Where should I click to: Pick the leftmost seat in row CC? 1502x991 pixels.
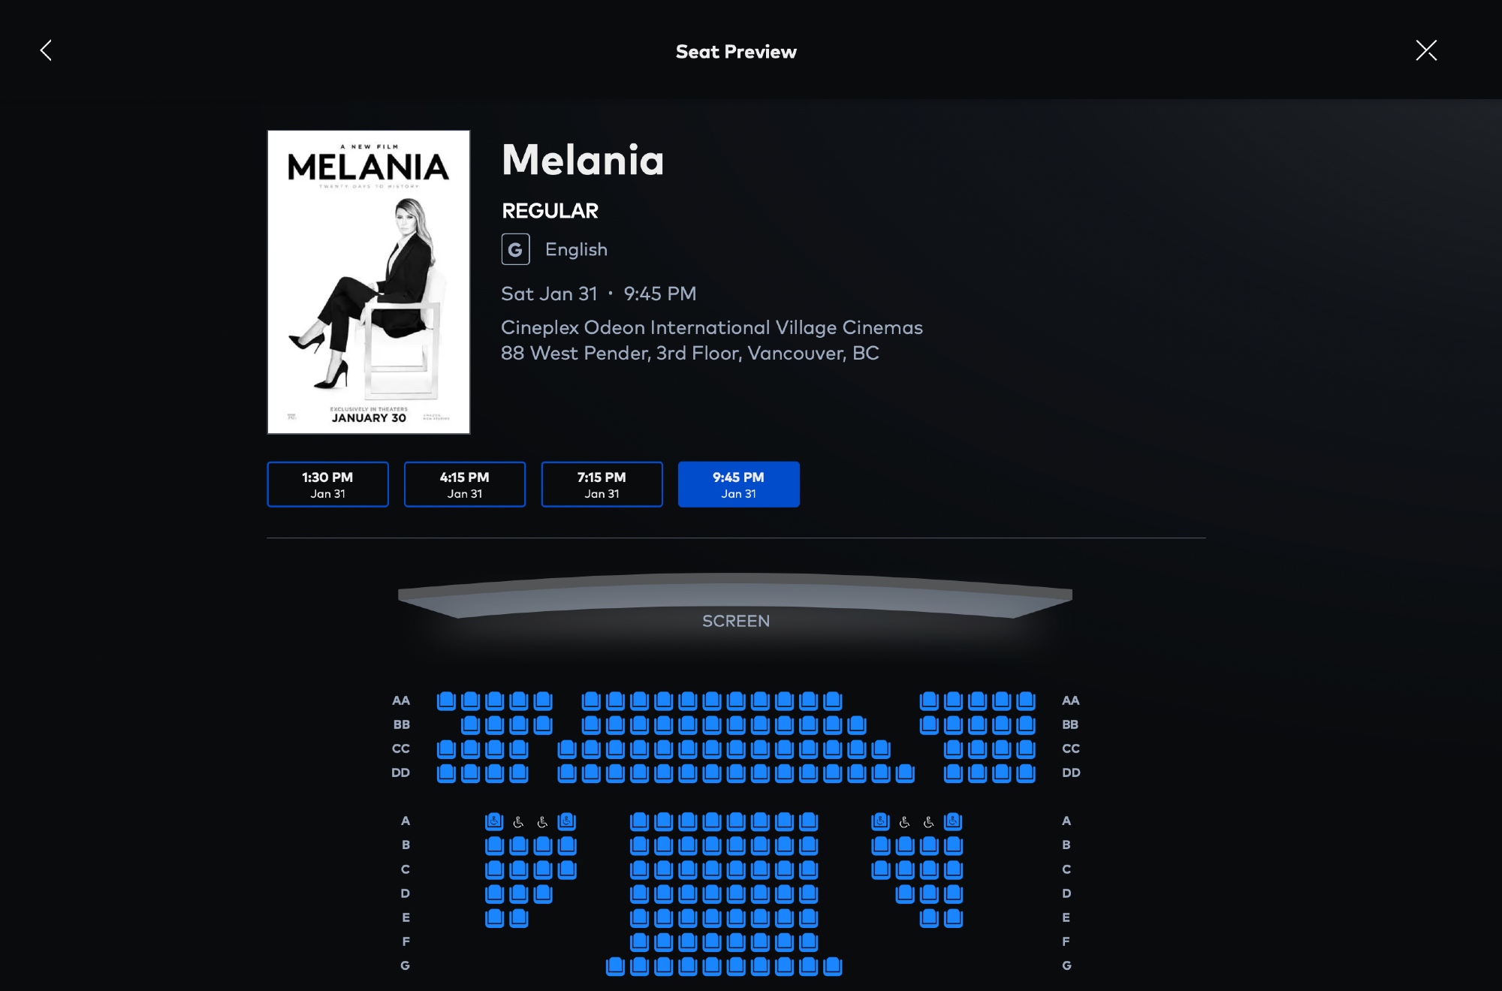(446, 749)
